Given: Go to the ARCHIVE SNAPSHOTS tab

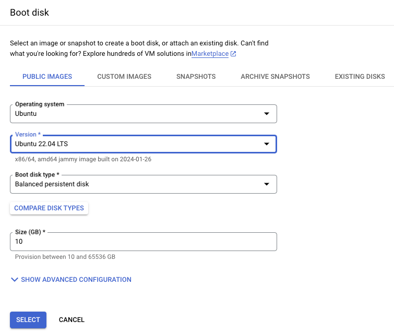Looking at the screenshot, I should 275,77.
